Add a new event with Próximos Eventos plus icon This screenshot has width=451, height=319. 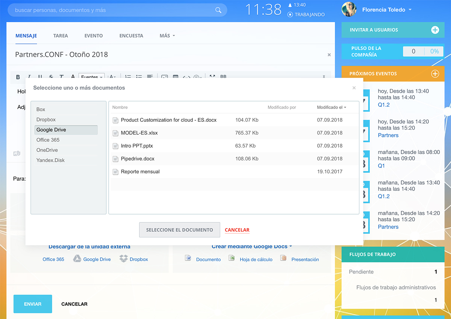tap(435, 74)
